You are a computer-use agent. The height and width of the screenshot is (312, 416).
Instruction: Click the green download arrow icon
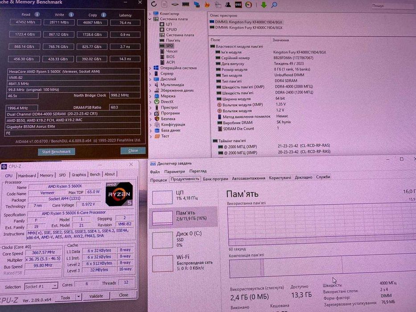(264, 5)
